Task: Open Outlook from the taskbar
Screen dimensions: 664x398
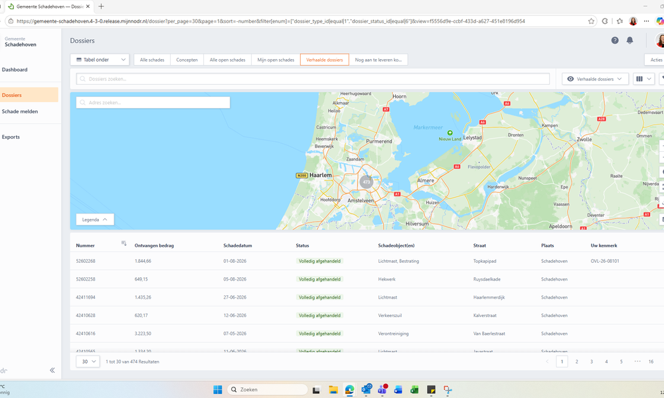Action: point(367,389)
